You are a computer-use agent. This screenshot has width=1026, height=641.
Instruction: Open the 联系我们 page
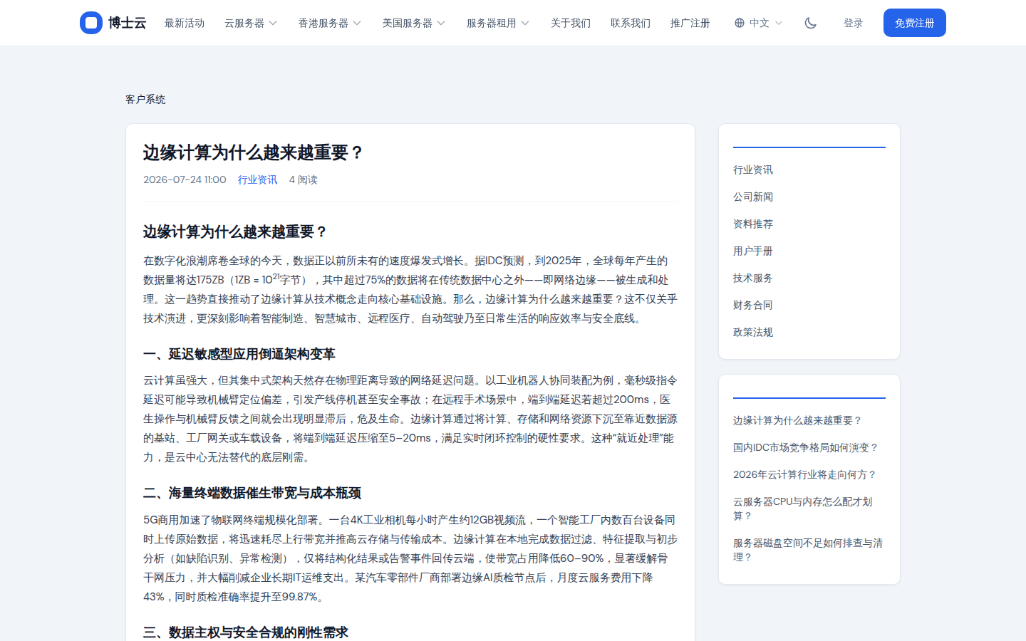coord(631,23)
